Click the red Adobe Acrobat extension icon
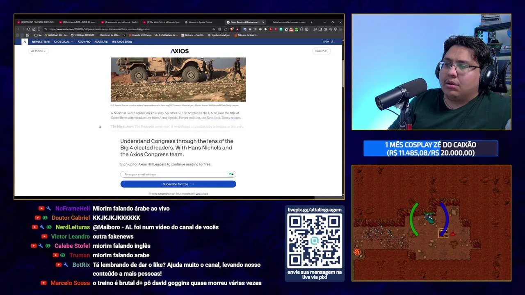Image resolution: width=525 pixels, height=295 pixels. (271, 29)
